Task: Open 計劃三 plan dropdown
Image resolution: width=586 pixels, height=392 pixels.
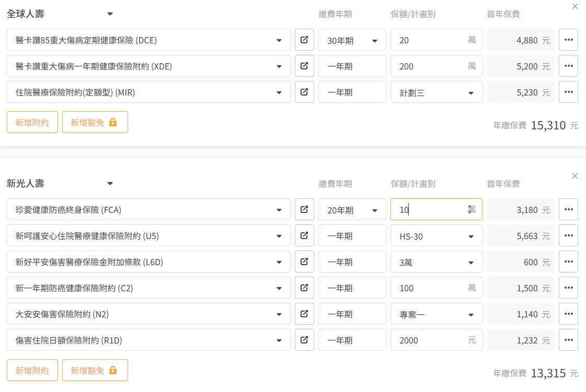Action: 436,92
